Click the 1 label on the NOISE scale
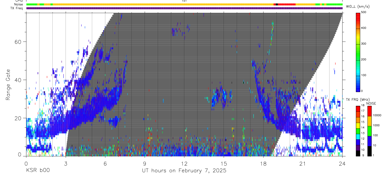Viewport: 385px width, 177px height. coord(373,155)
